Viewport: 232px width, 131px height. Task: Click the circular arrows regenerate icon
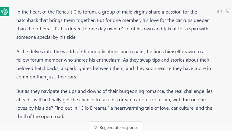coord(95,127)
